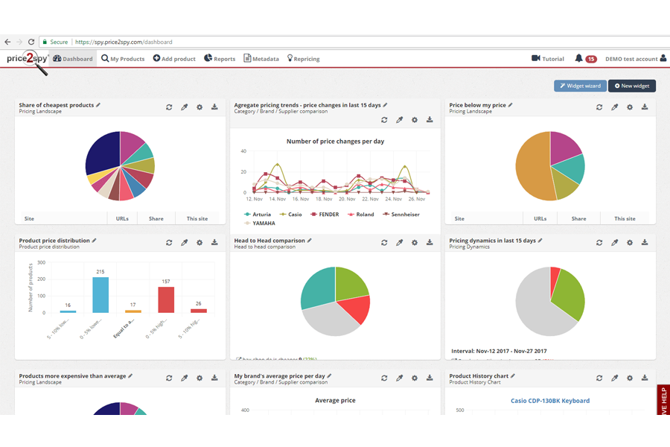Click the price2spy logo

[x=27, y=60]
